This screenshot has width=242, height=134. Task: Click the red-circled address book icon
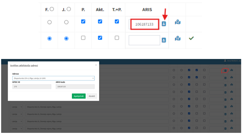tap(225, 70)
